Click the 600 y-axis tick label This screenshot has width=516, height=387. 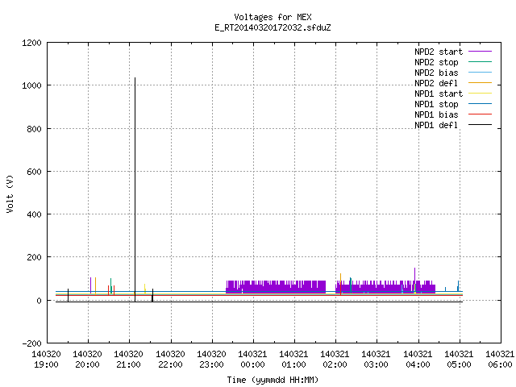click(34, 172)
